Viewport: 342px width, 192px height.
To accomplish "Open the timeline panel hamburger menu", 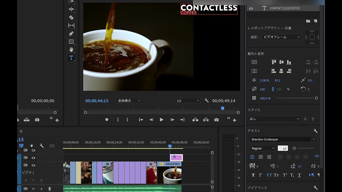I will 21,131.
